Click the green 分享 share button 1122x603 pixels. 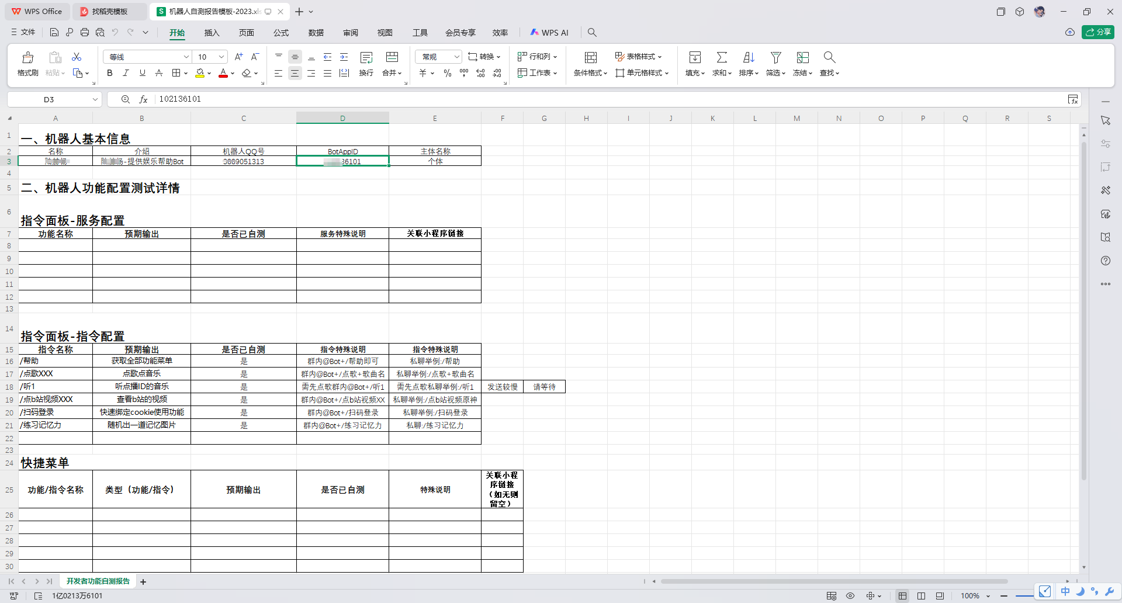click(x=1097, y=32)
